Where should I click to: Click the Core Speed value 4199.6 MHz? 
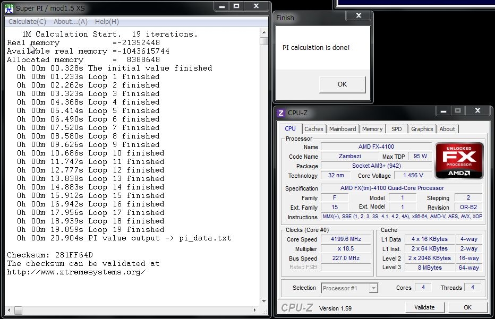tap(346, 239)
